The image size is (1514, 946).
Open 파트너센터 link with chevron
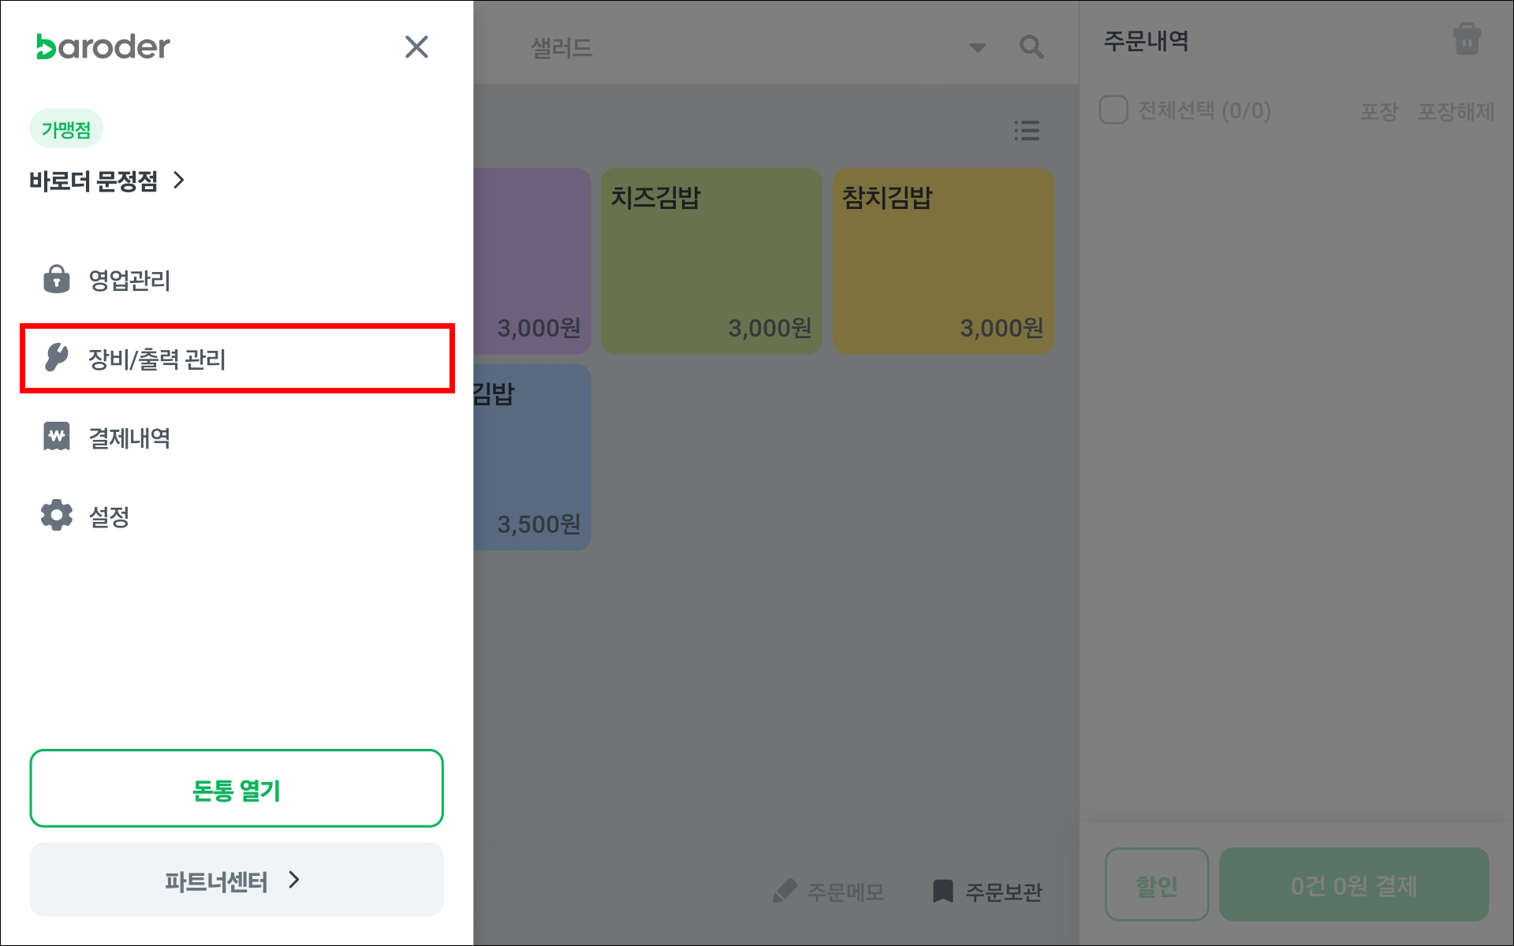(x=237, y=880)
